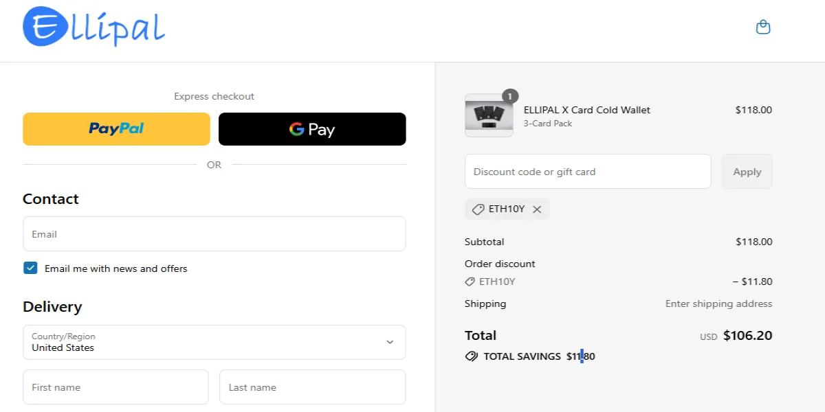Click the First name field

(x=115, y=387)
